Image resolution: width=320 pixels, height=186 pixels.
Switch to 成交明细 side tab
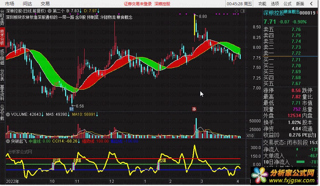click(2, 57)
